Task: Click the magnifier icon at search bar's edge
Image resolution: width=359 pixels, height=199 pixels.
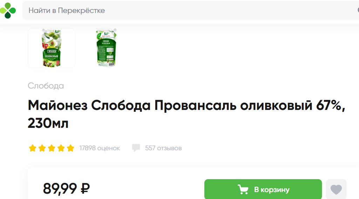Action: (x=358, y=10)
